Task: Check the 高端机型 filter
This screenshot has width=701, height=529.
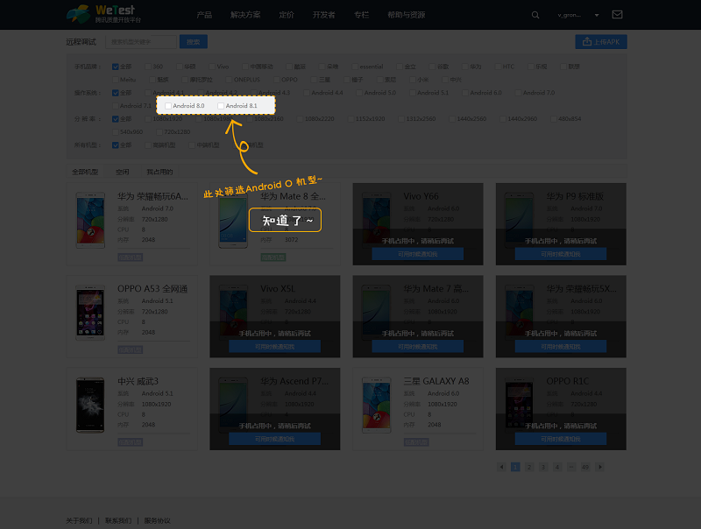Action: (x=148, y=145)
